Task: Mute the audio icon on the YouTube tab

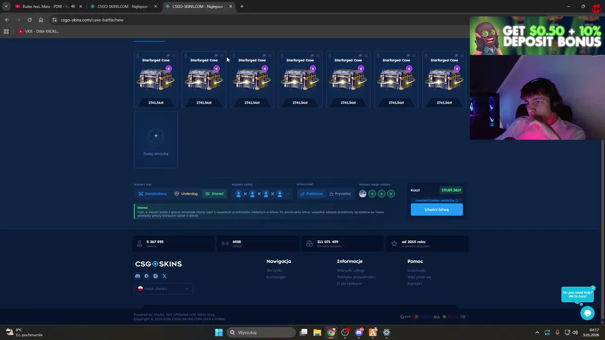Action: tap(73, 7)
